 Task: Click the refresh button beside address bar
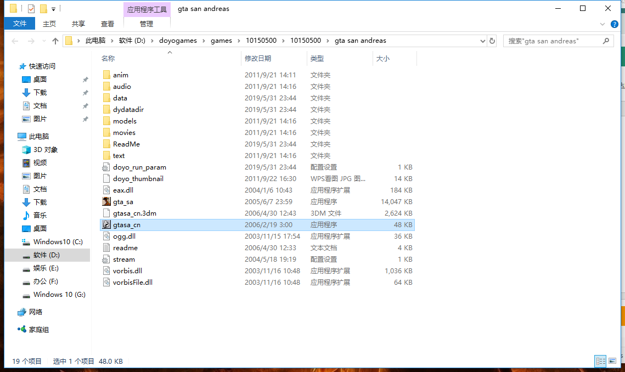pyautogui.click(x=492, y=41)
